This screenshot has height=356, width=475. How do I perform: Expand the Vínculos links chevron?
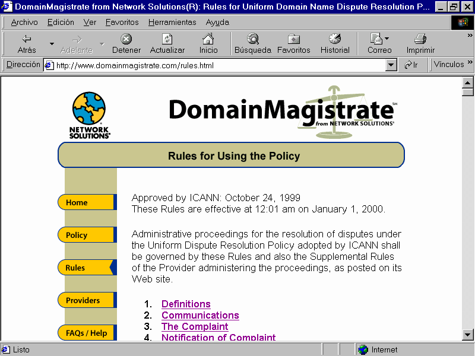(x=470, y=62)
